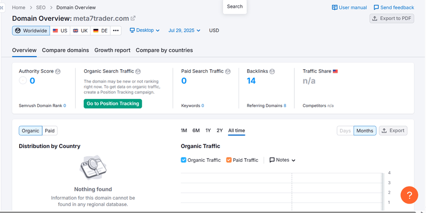Set chart granularity to Days
This screenshot has width=426, height=213.
point(345,130)
